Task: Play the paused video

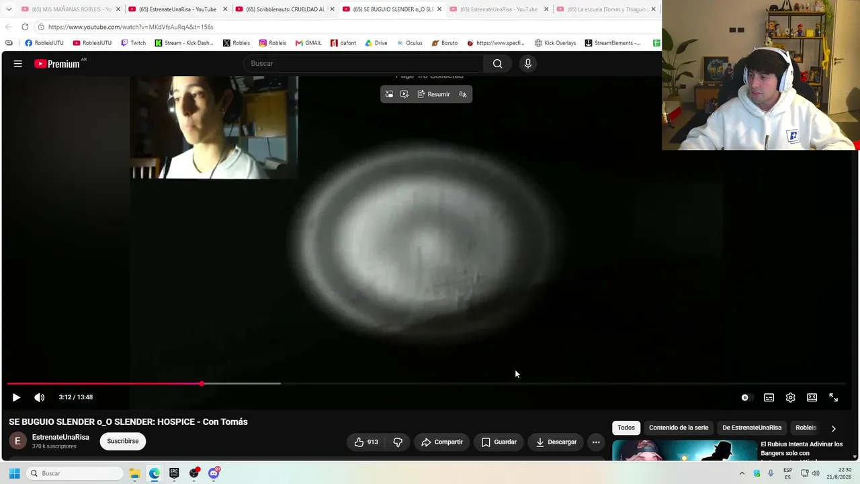Action: coord(16,397)
